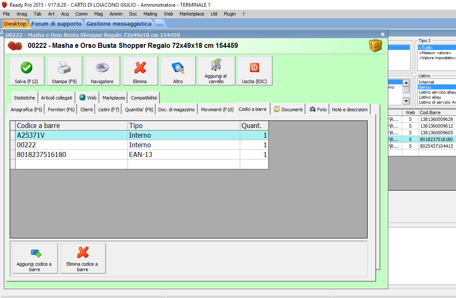
Task: Click the EAN-13 type cell
Action: [184, 154]
